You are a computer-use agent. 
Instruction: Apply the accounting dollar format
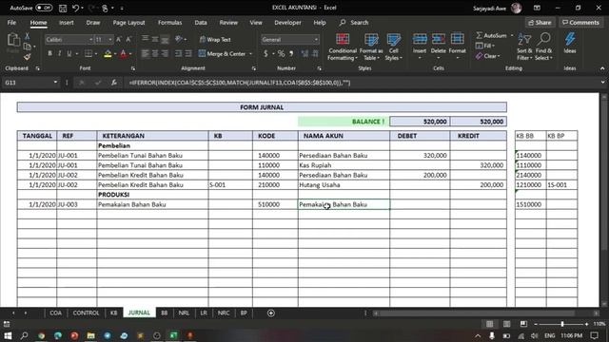click(265, 53)
